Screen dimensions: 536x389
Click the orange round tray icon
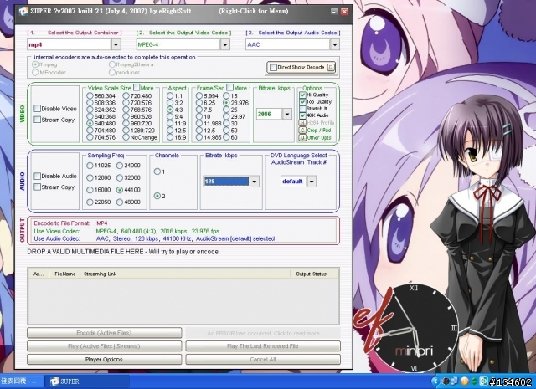(464, 381)
